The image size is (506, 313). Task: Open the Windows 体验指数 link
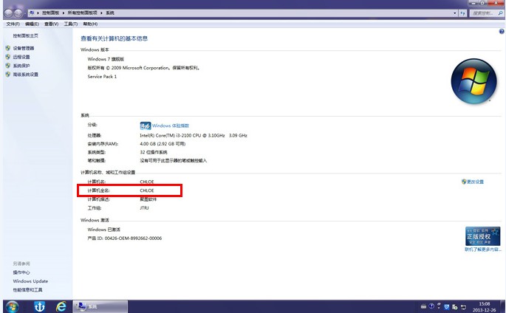tap(171, 125)
